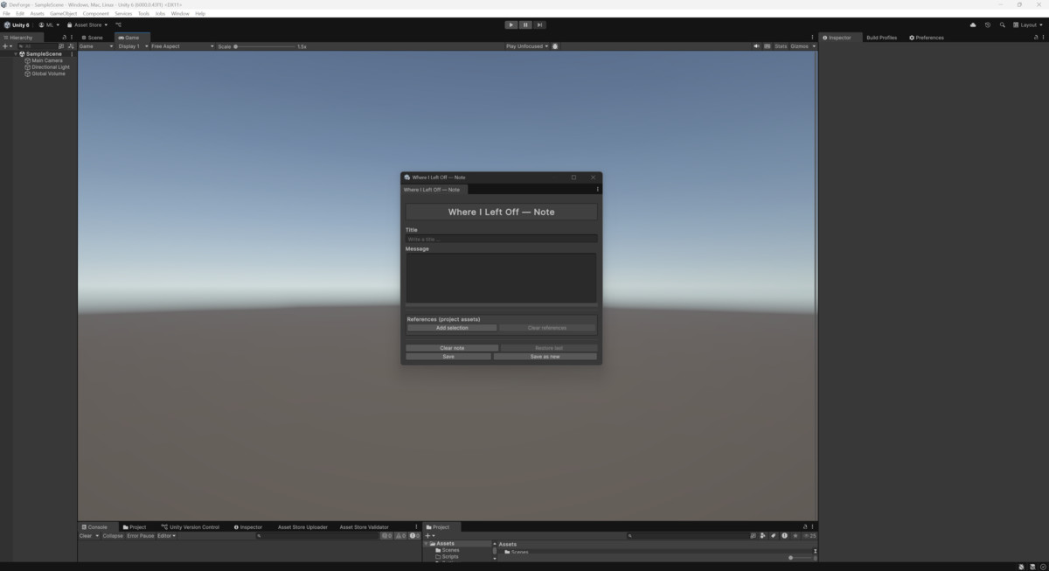
Task: Open the Game panel's three-dot menu icon
Action: (811, 38)
